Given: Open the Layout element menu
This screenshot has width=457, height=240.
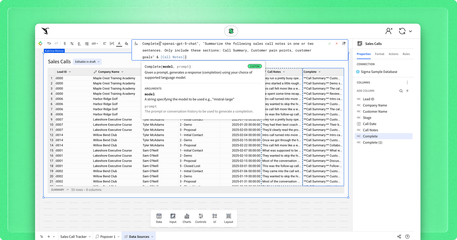Looking at the screenshot, I should click(228, 218).
